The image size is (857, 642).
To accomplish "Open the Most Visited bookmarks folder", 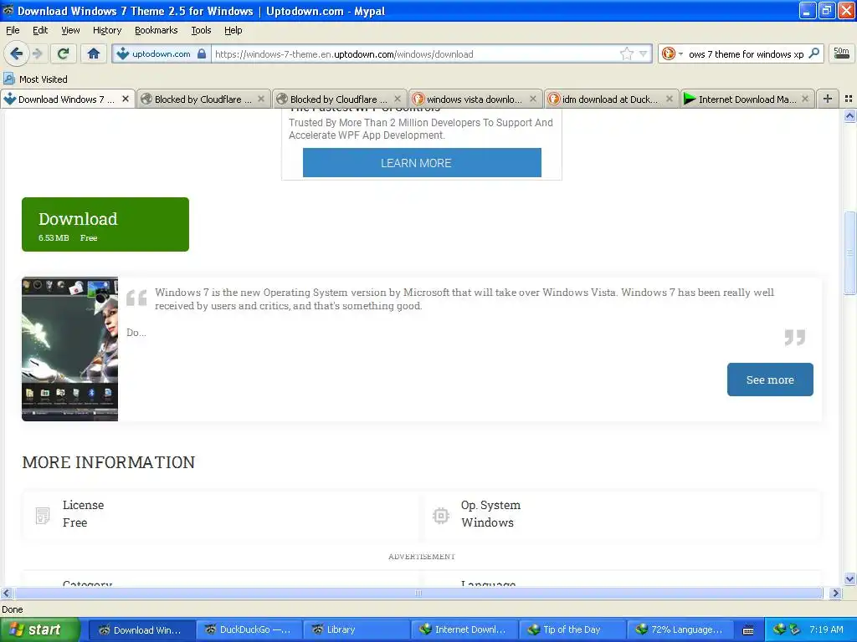I will point(35,79).
